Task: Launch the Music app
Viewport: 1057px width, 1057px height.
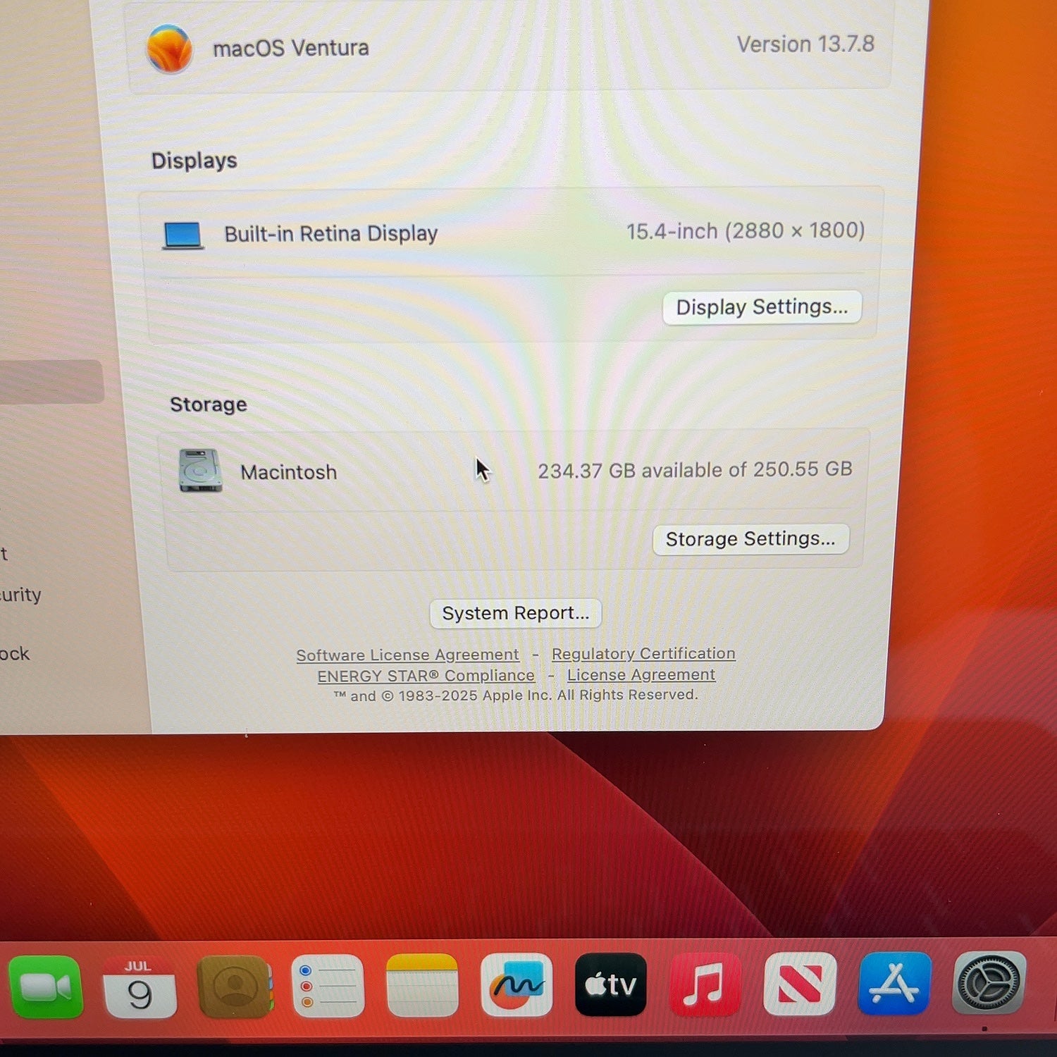Action: [x=705, y=984]
